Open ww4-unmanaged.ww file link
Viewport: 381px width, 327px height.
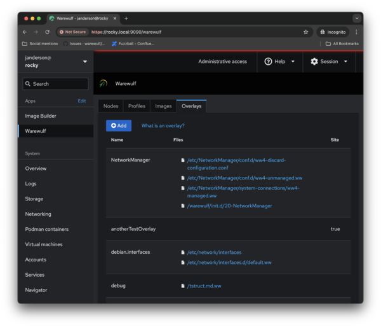(244, 178)
